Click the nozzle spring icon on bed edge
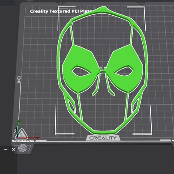 click(x=19, y=79)
